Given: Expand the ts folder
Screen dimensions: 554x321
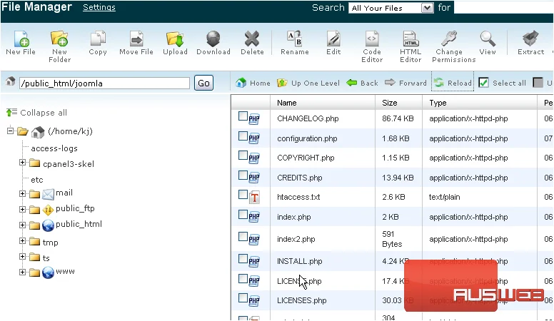Looking at the screenshot, I should pos(22,256).
